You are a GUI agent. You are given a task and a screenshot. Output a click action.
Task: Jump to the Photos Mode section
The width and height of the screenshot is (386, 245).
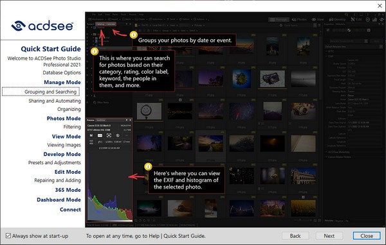pos(64,118)
